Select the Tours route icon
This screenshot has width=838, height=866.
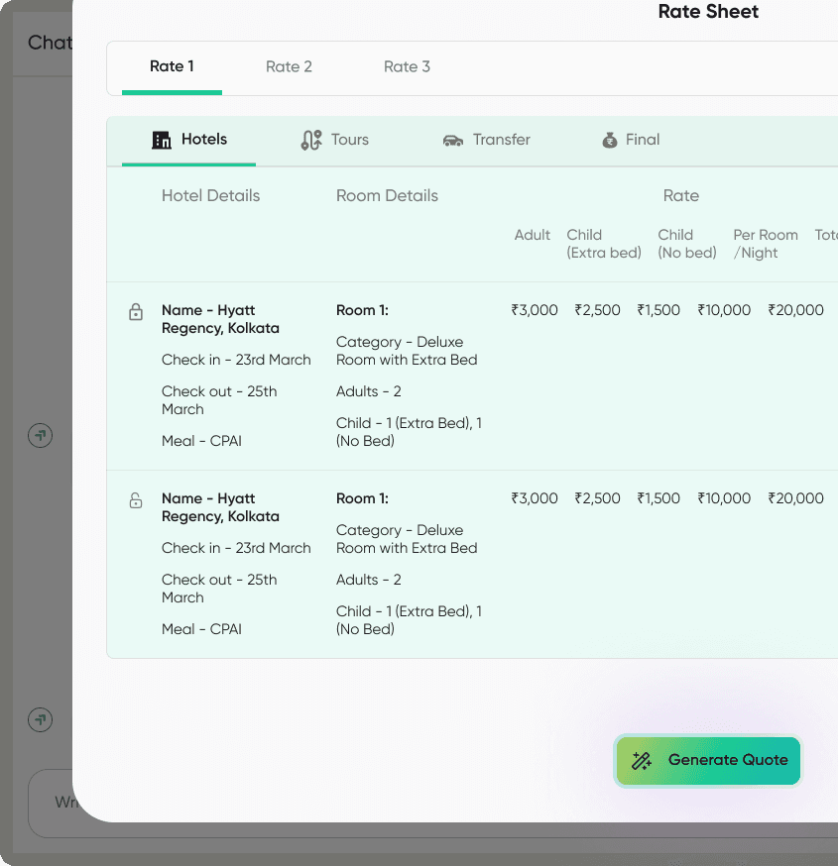(x=311, y=139)
